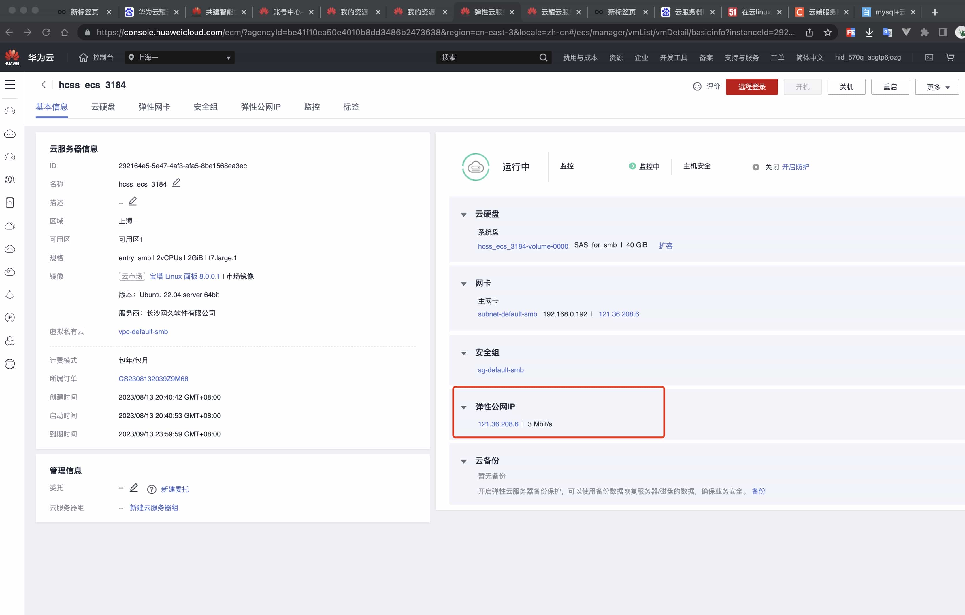The height and width of the screenshot is (615, 965).
Task: Click the hamburger menu icon below Huawei logo
Action: click(10, 84)
